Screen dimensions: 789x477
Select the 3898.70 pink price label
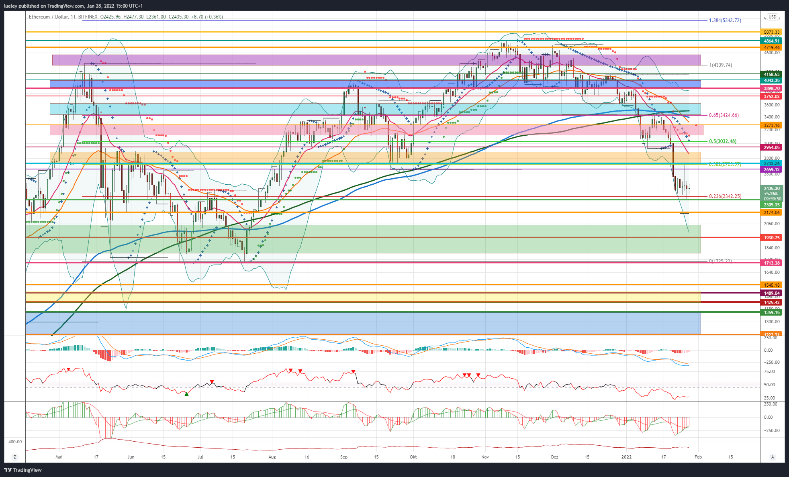click(x=772, y=88)
